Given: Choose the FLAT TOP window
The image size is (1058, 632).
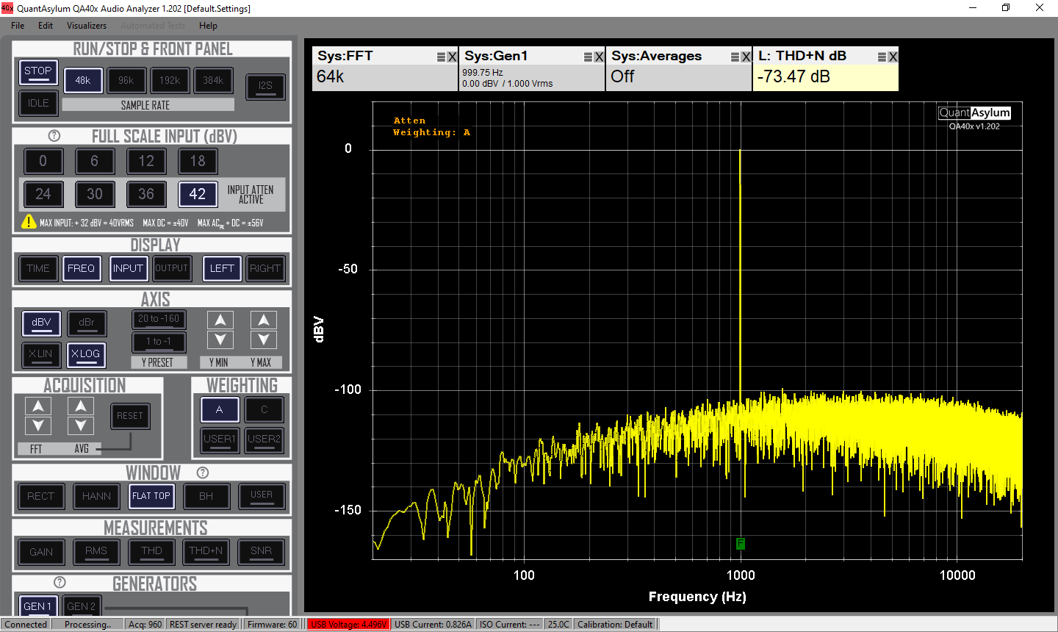Looking at the screenshot, I should pyautogui.click(x=151, y=497).
